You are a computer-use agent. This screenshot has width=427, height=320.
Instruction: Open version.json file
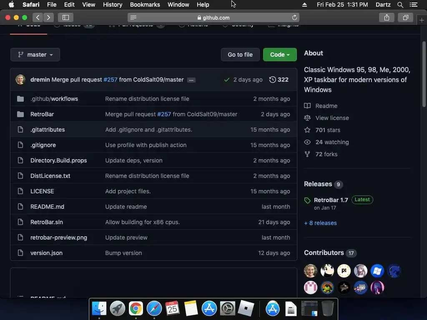[47, 253]
